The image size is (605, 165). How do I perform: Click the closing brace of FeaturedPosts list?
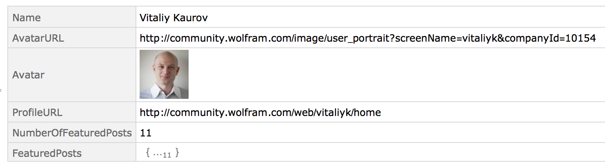(x=177, y=154)
